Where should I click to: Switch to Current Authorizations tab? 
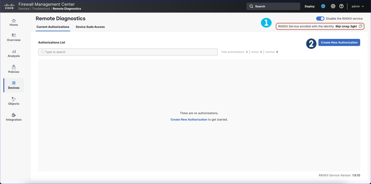[x=53, y=27]
